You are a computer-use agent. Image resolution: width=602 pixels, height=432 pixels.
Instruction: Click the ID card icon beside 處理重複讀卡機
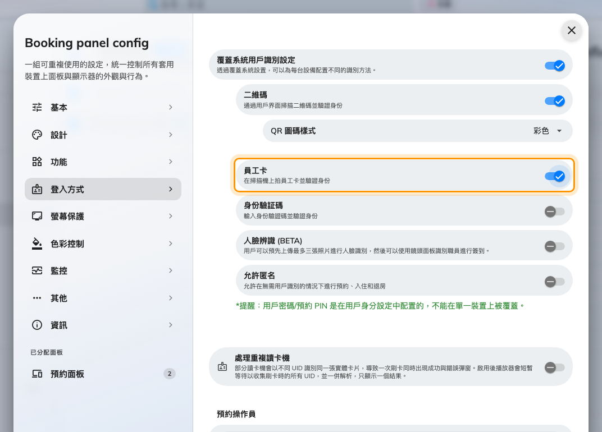point(222,367)
